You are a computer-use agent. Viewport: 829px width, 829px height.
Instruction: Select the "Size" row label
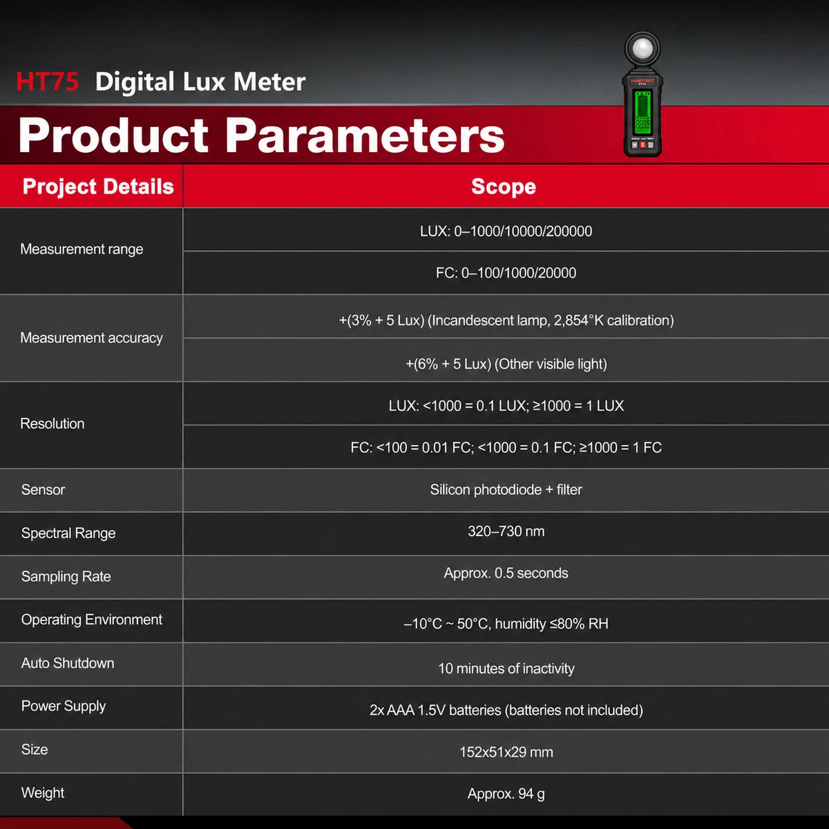pos(35,750)
